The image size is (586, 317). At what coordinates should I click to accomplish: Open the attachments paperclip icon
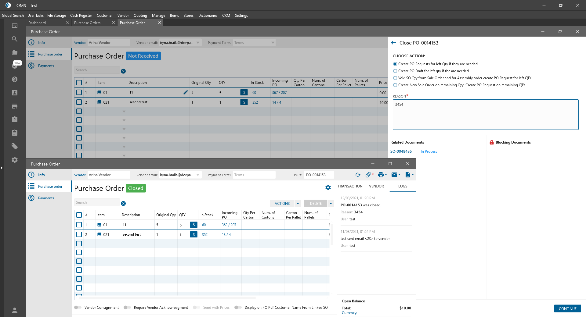click(x=368, y=175)
